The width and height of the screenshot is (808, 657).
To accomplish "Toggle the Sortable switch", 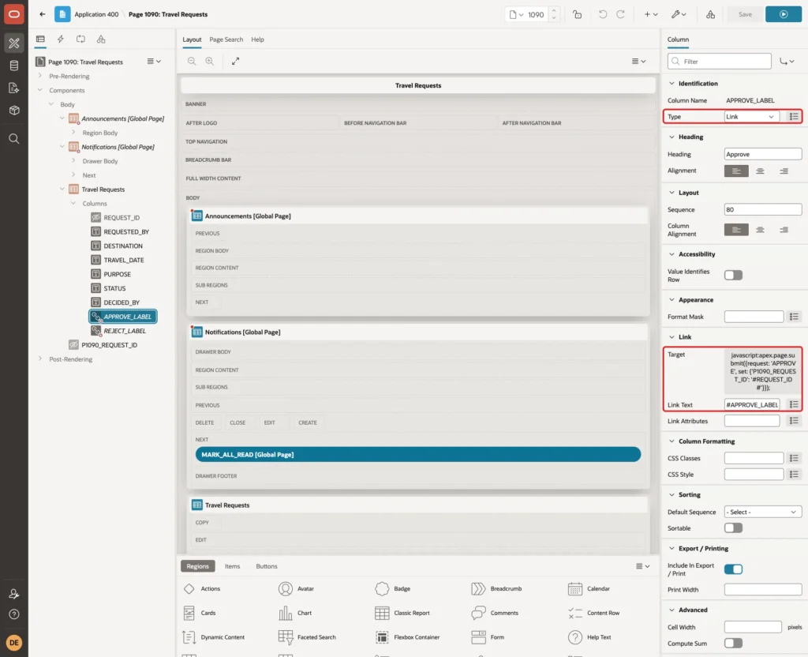I will point(733,528).
